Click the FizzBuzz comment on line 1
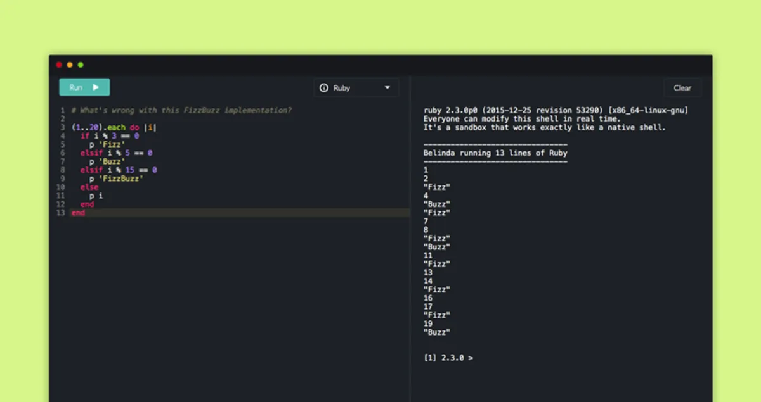Viewport: 761px width, 402px height. (x=181, y=110)
